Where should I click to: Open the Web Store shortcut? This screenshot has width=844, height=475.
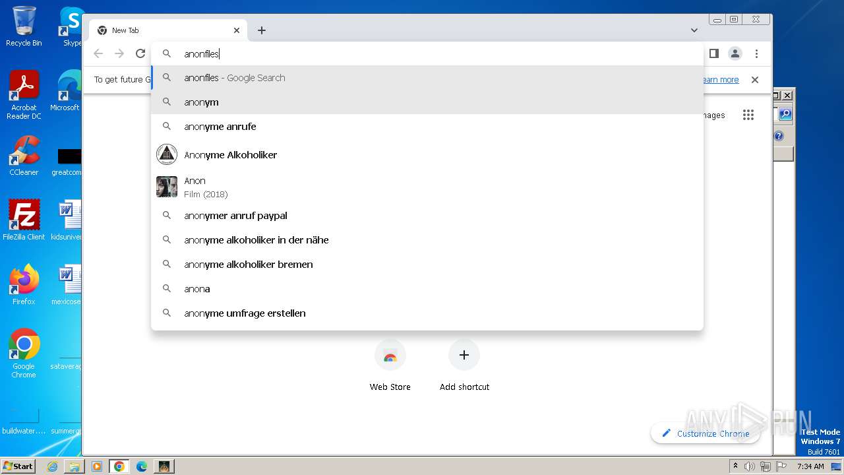tap(390, 365)
